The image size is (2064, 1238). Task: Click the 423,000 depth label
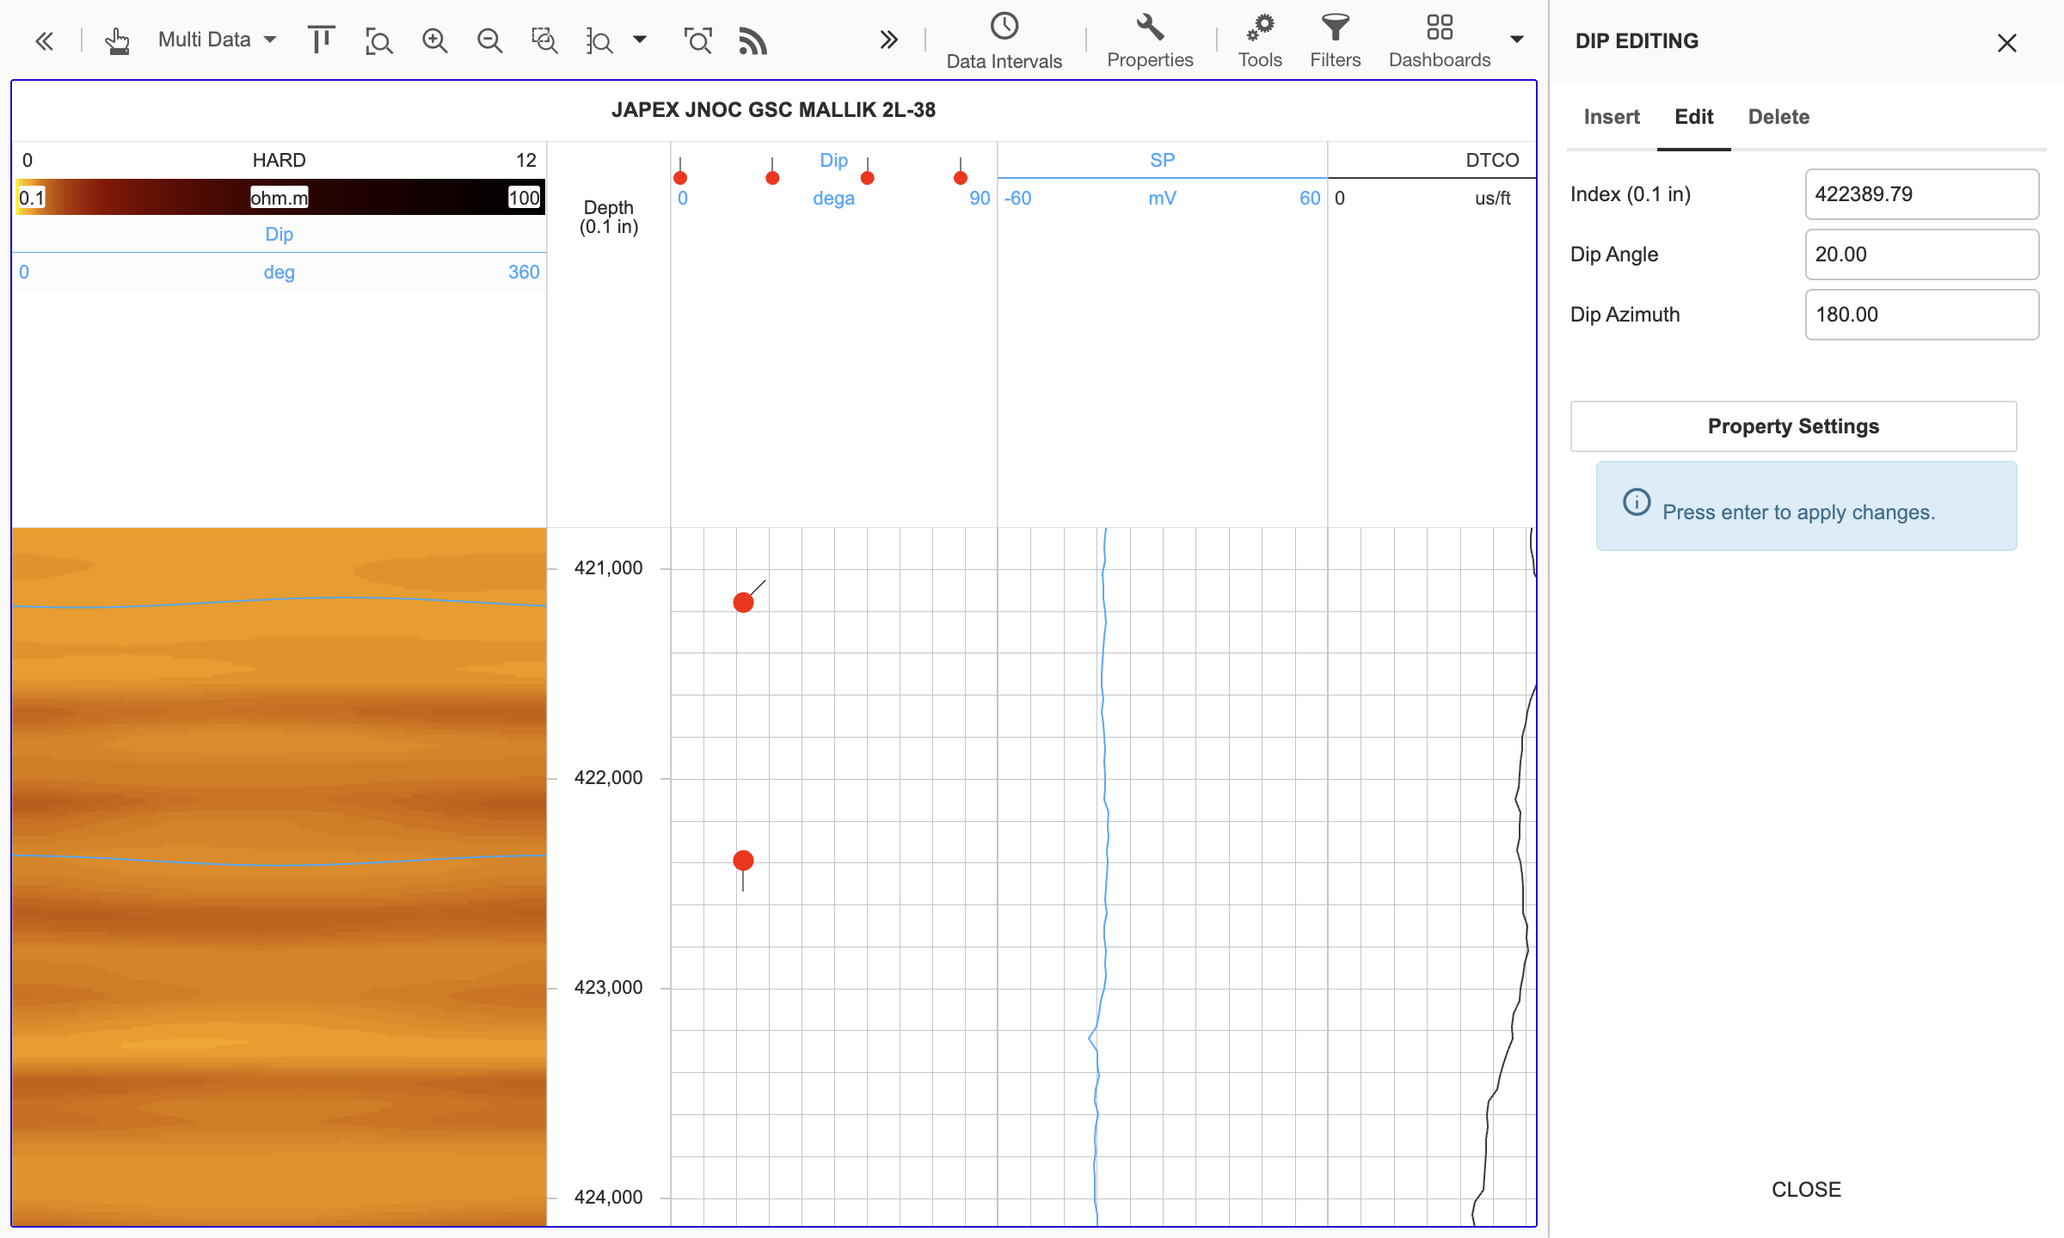[x=608, y=987]
